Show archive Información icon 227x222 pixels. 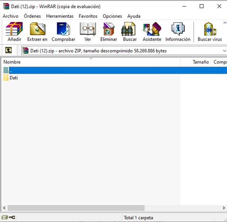point(178,29)
